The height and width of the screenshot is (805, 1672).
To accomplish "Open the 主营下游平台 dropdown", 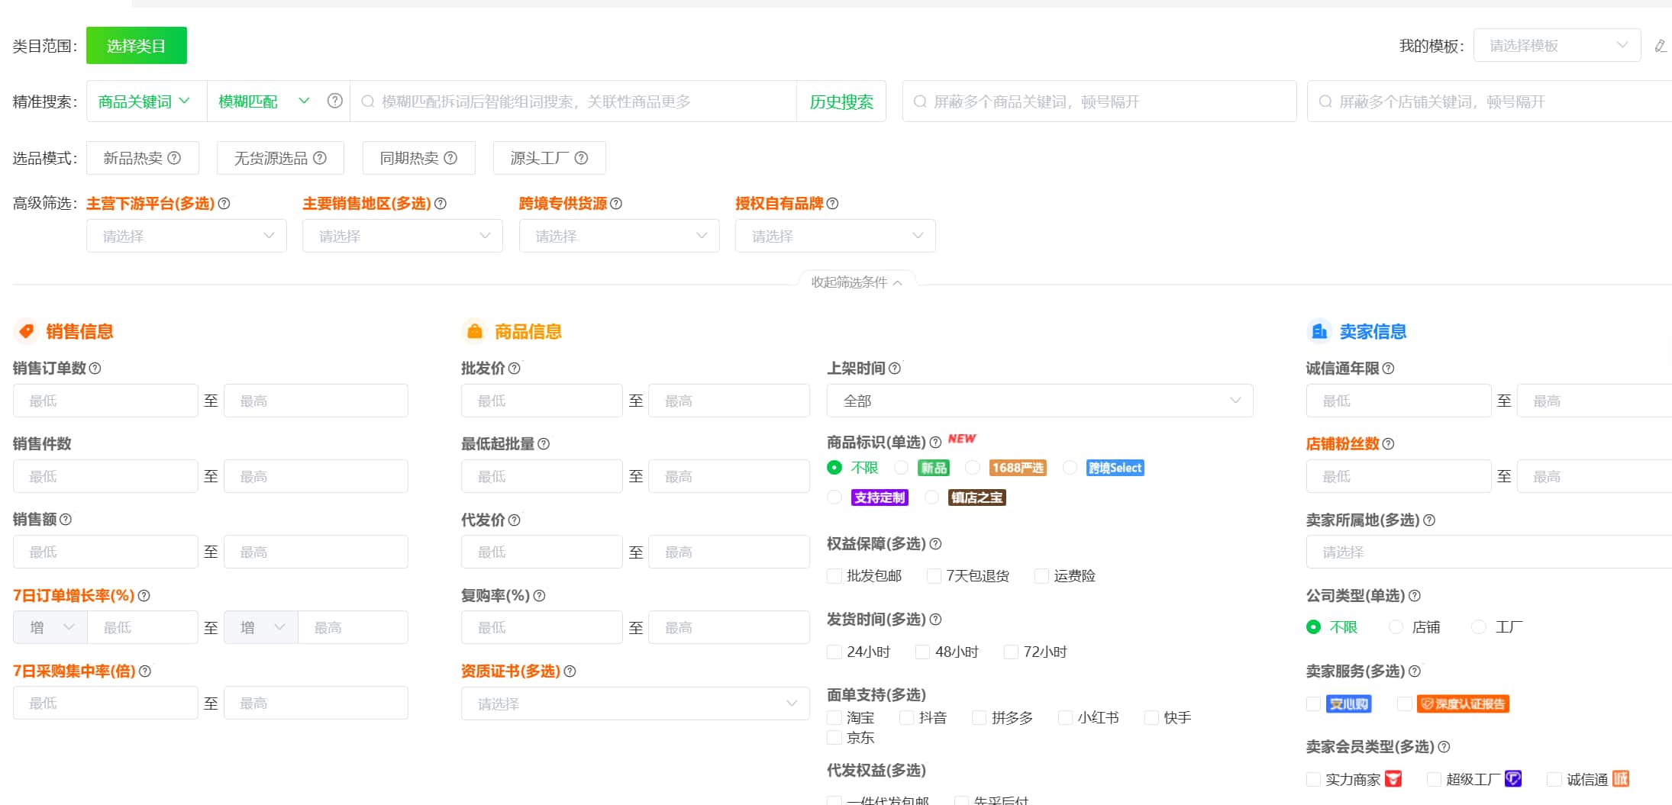I will click(186, 236).
